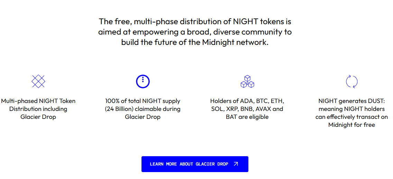The image size is (393, 179).
Task: Click "100% of total NIGHT supply" text
Action: tap(143, 101)
